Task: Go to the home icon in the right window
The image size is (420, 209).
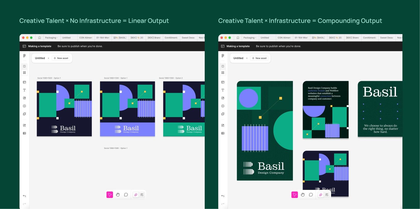Action: (238, 38)
